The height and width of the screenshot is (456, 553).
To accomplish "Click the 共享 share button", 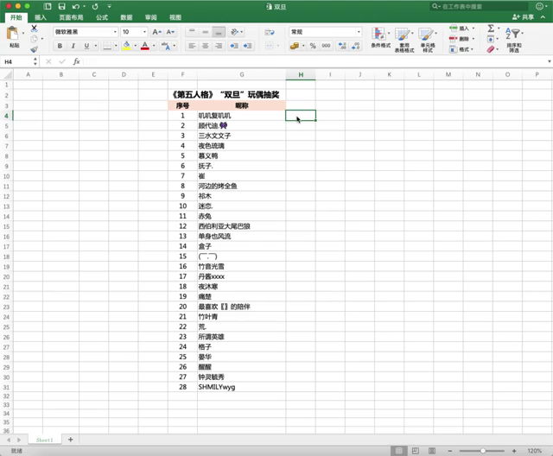I will tap(523, 17).
